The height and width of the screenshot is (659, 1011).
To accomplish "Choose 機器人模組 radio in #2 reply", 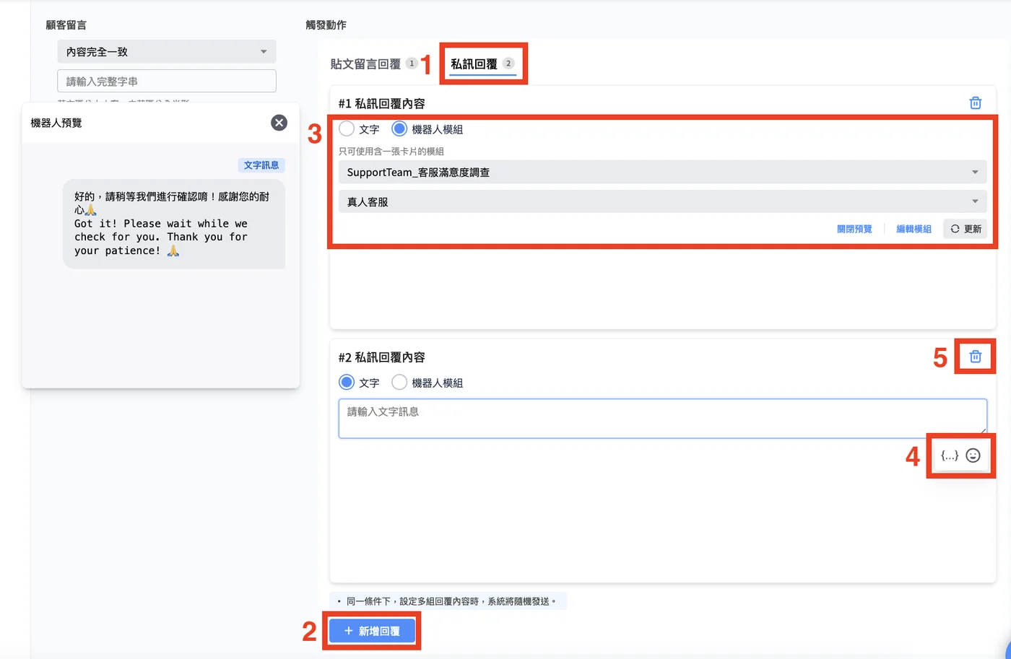I will coord(399,383).
